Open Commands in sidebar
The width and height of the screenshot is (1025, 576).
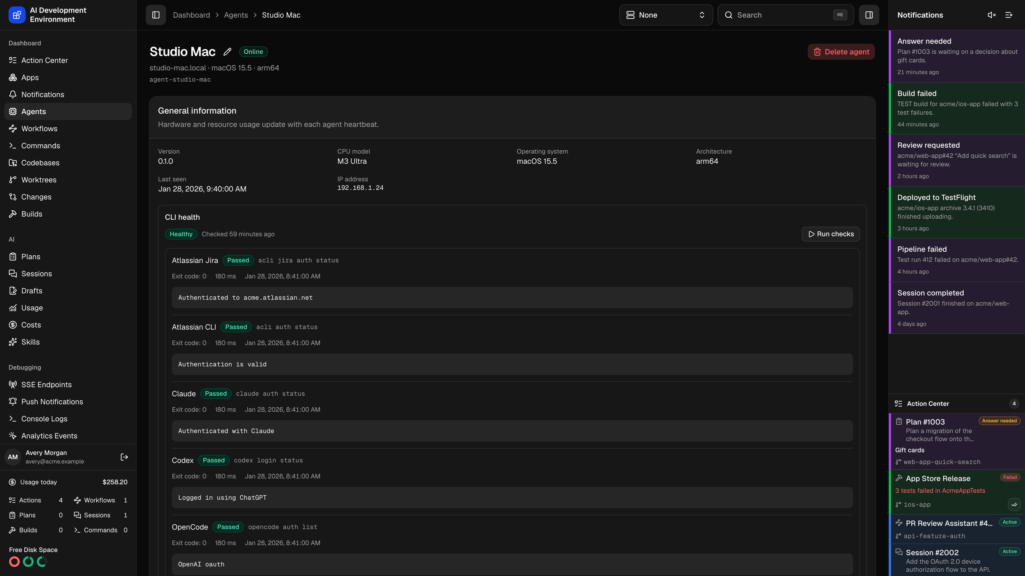coord(68,146)
